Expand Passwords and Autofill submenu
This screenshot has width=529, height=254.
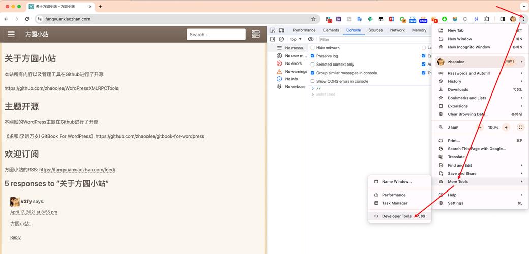(480, 73)
